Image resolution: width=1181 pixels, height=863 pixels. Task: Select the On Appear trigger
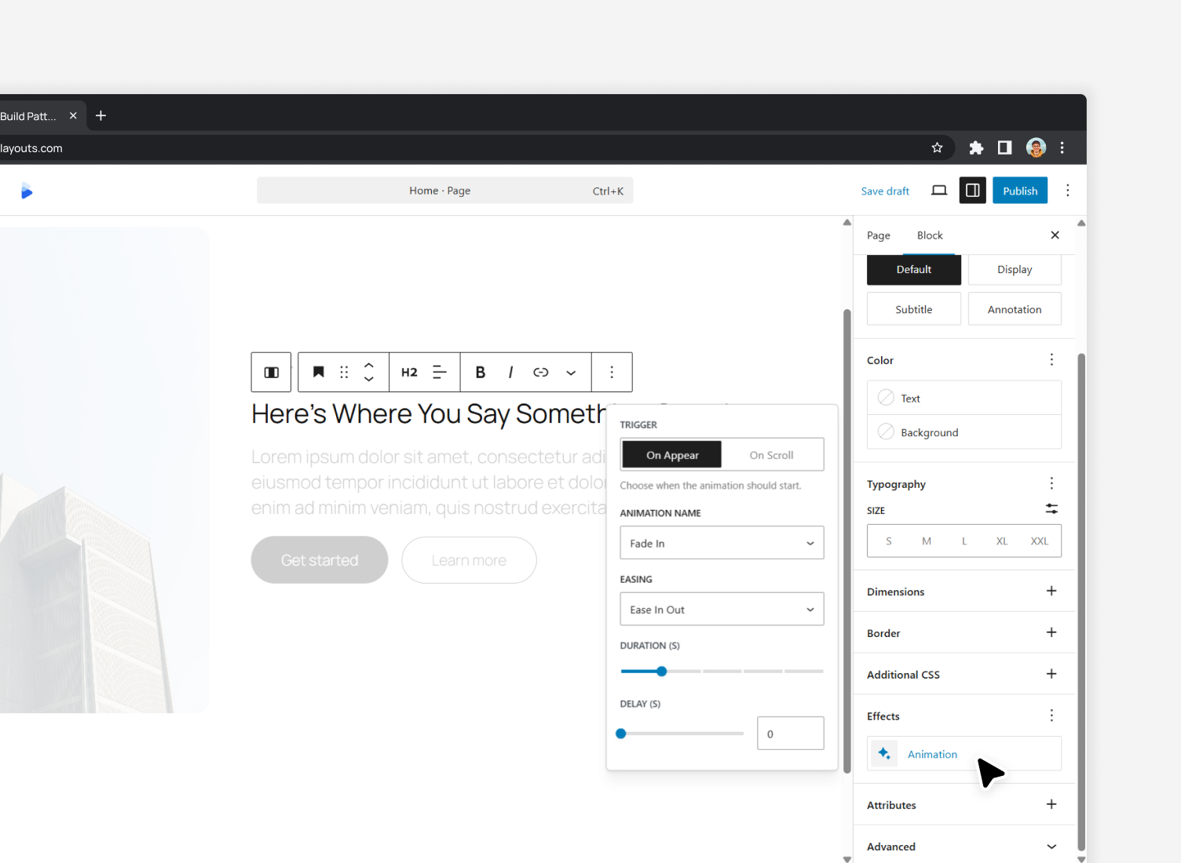(672, 455)
